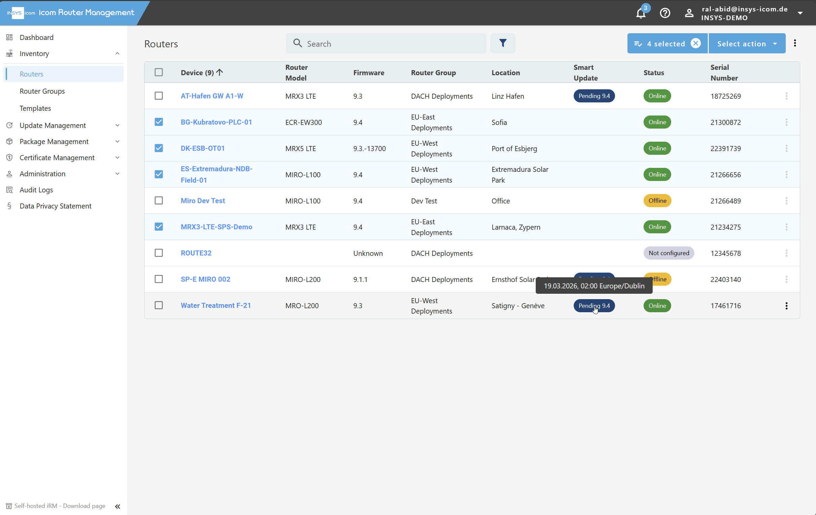Uncheck the ES-Extremadura-NDB-Field-01 checkbox
The image size is (816, 515).
tap(159, 174)
